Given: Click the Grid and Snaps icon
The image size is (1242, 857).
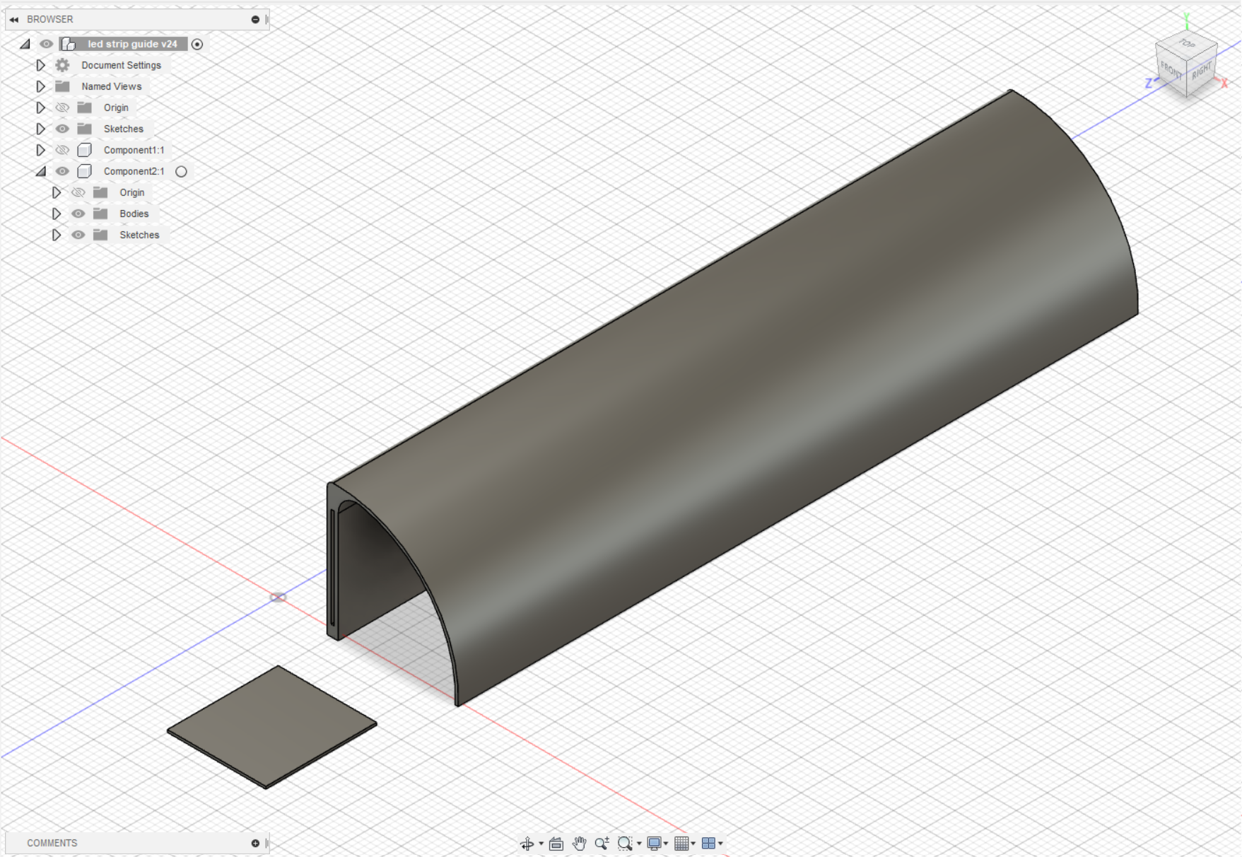Looking at the screenshot, I should coord(683,843).
